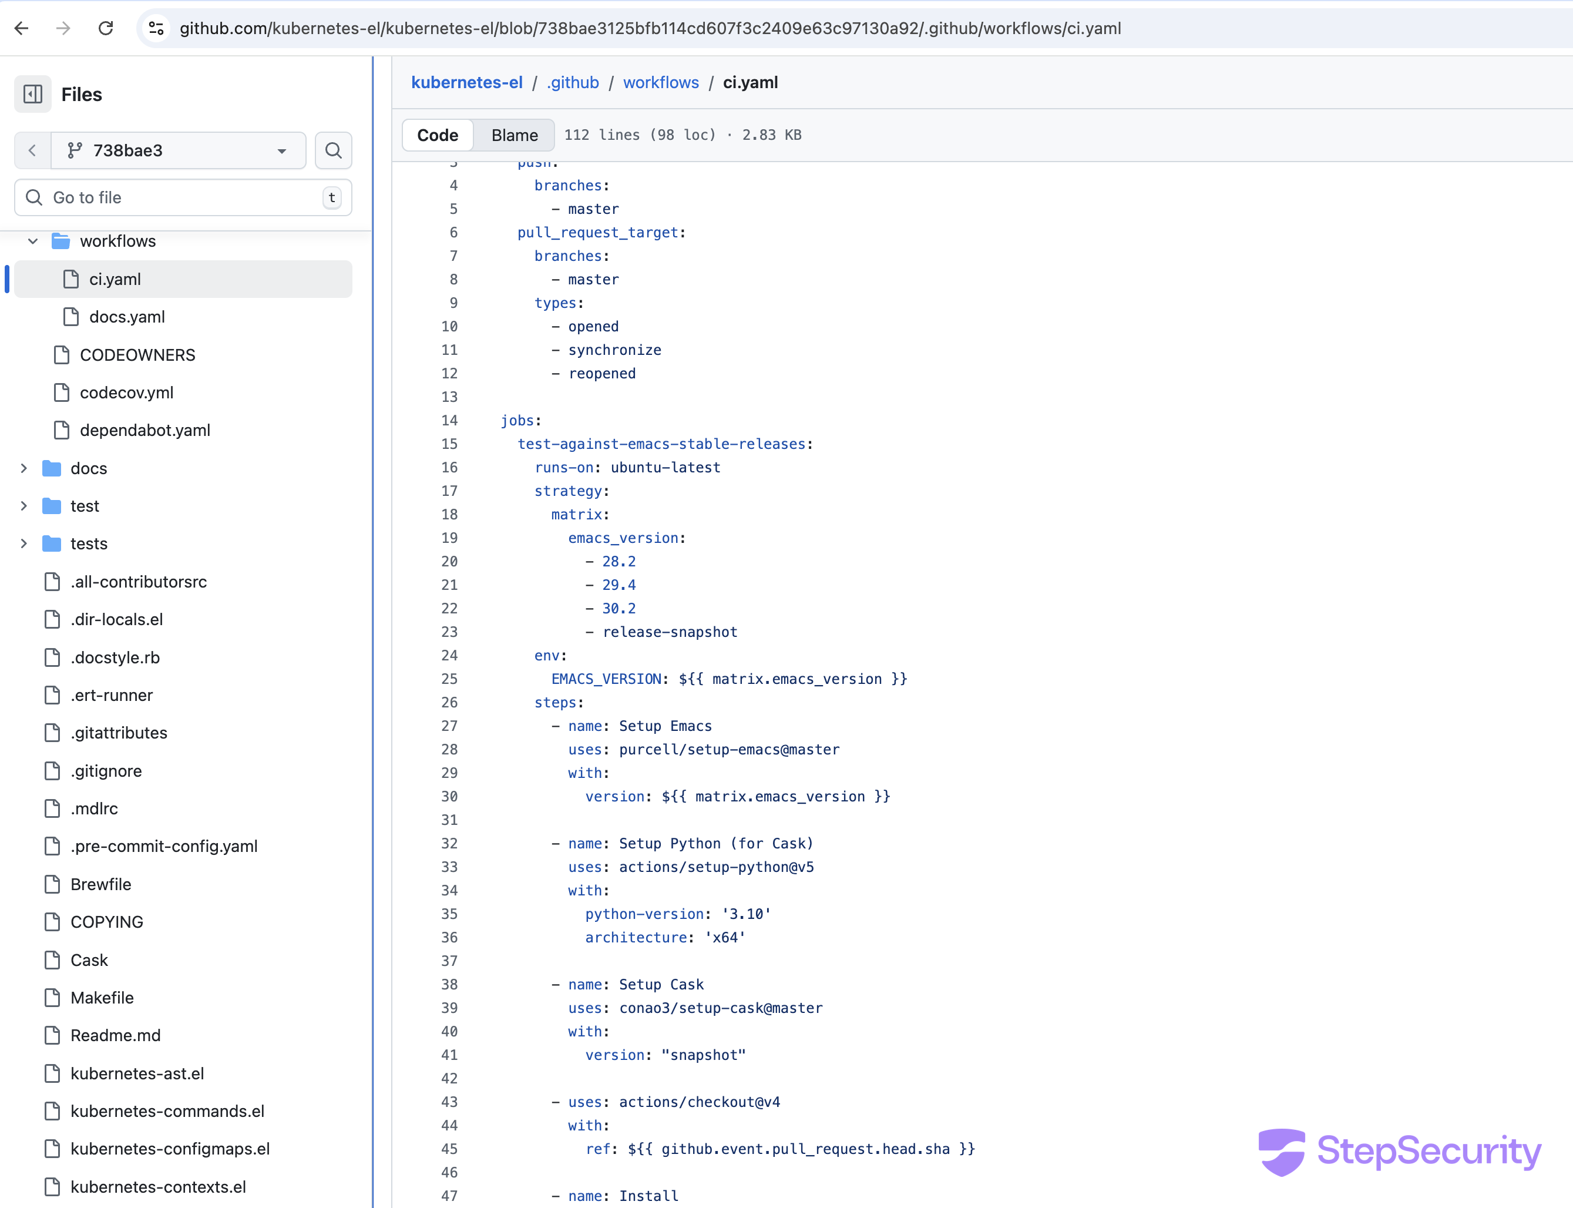Click the browser forward arrow
The height and width of the screenshot is (1208, 1573).
[x=63, y=28]
